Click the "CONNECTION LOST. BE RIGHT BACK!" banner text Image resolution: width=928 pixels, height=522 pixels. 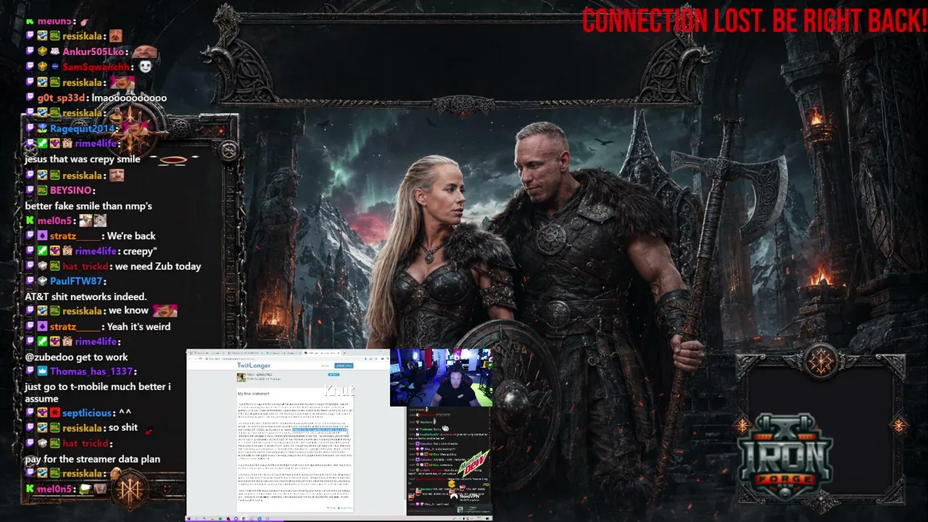(755, 21)
